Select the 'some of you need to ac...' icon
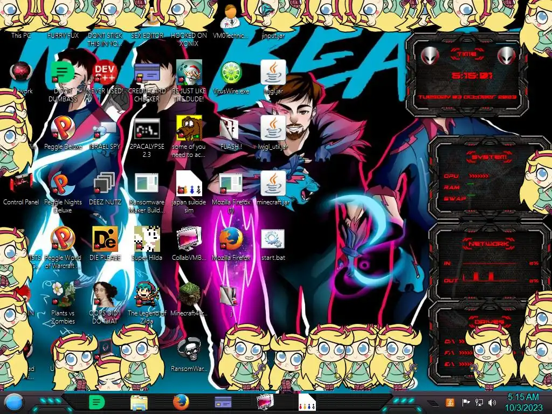Viewport: 552px width, 414px height. point(189,136)
